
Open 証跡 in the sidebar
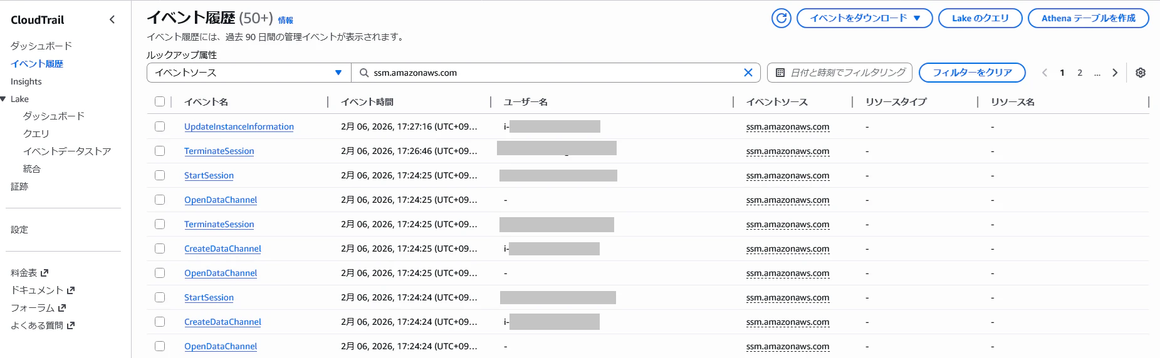(19, 186)
